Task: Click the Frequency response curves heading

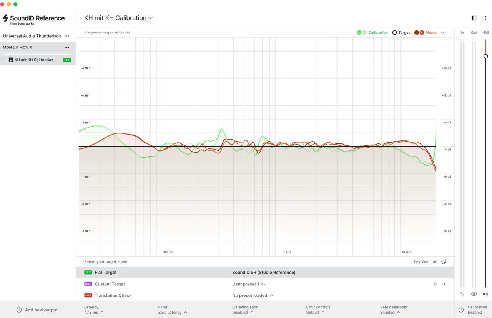Action: pos(107,32)
